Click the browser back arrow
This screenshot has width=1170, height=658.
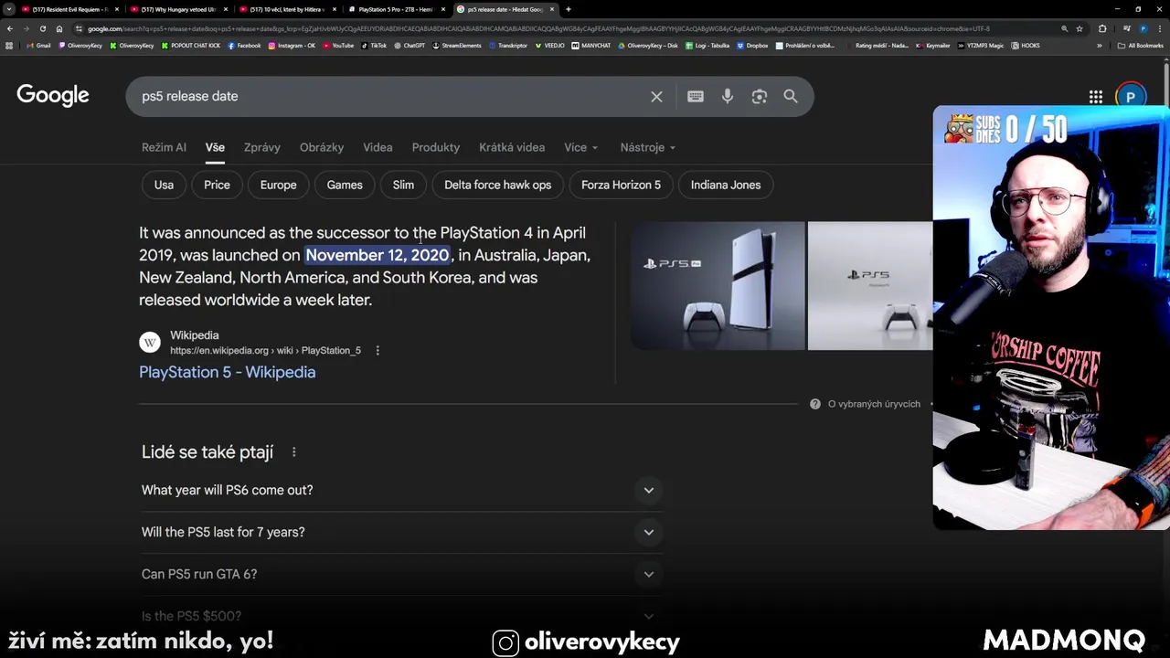(10, 28)
